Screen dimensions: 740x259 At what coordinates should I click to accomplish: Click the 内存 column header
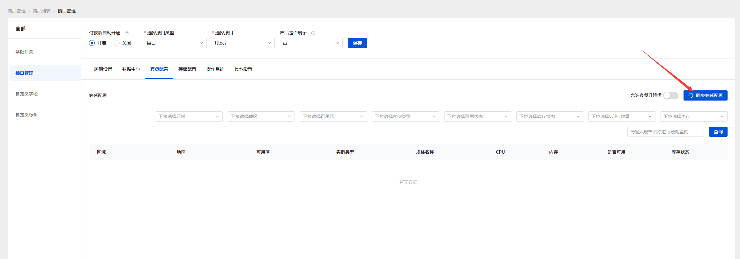pos(553,152)
